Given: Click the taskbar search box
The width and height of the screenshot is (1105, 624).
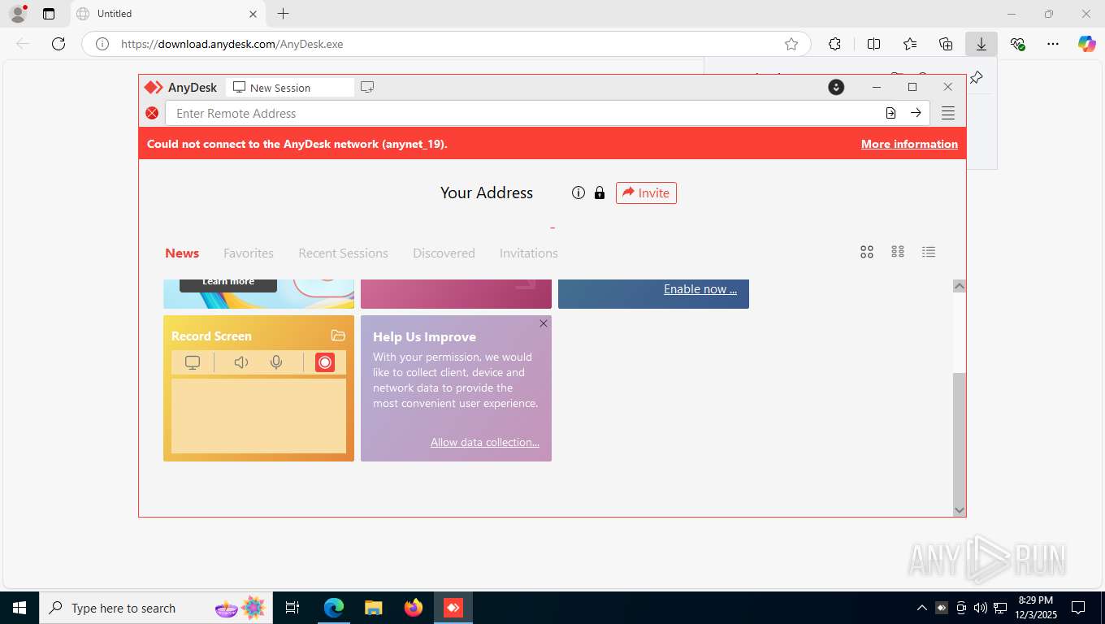Looking at the screenshot, I should pyautogui.click(x=154, y=608).
